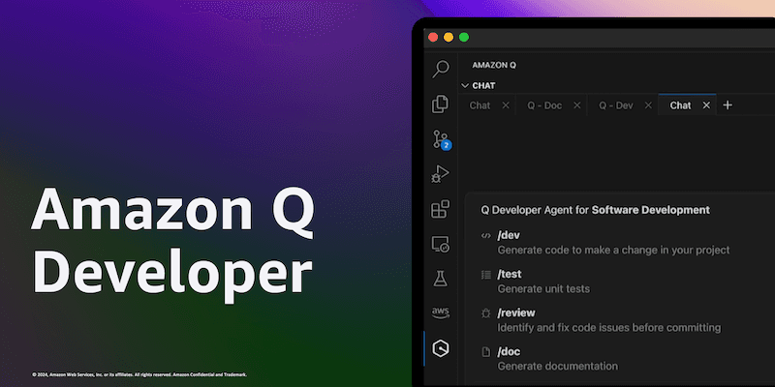Switch to the Q - Dev tab
The height and width of the screenshot is (387, 775).
[x=615, y=105]
